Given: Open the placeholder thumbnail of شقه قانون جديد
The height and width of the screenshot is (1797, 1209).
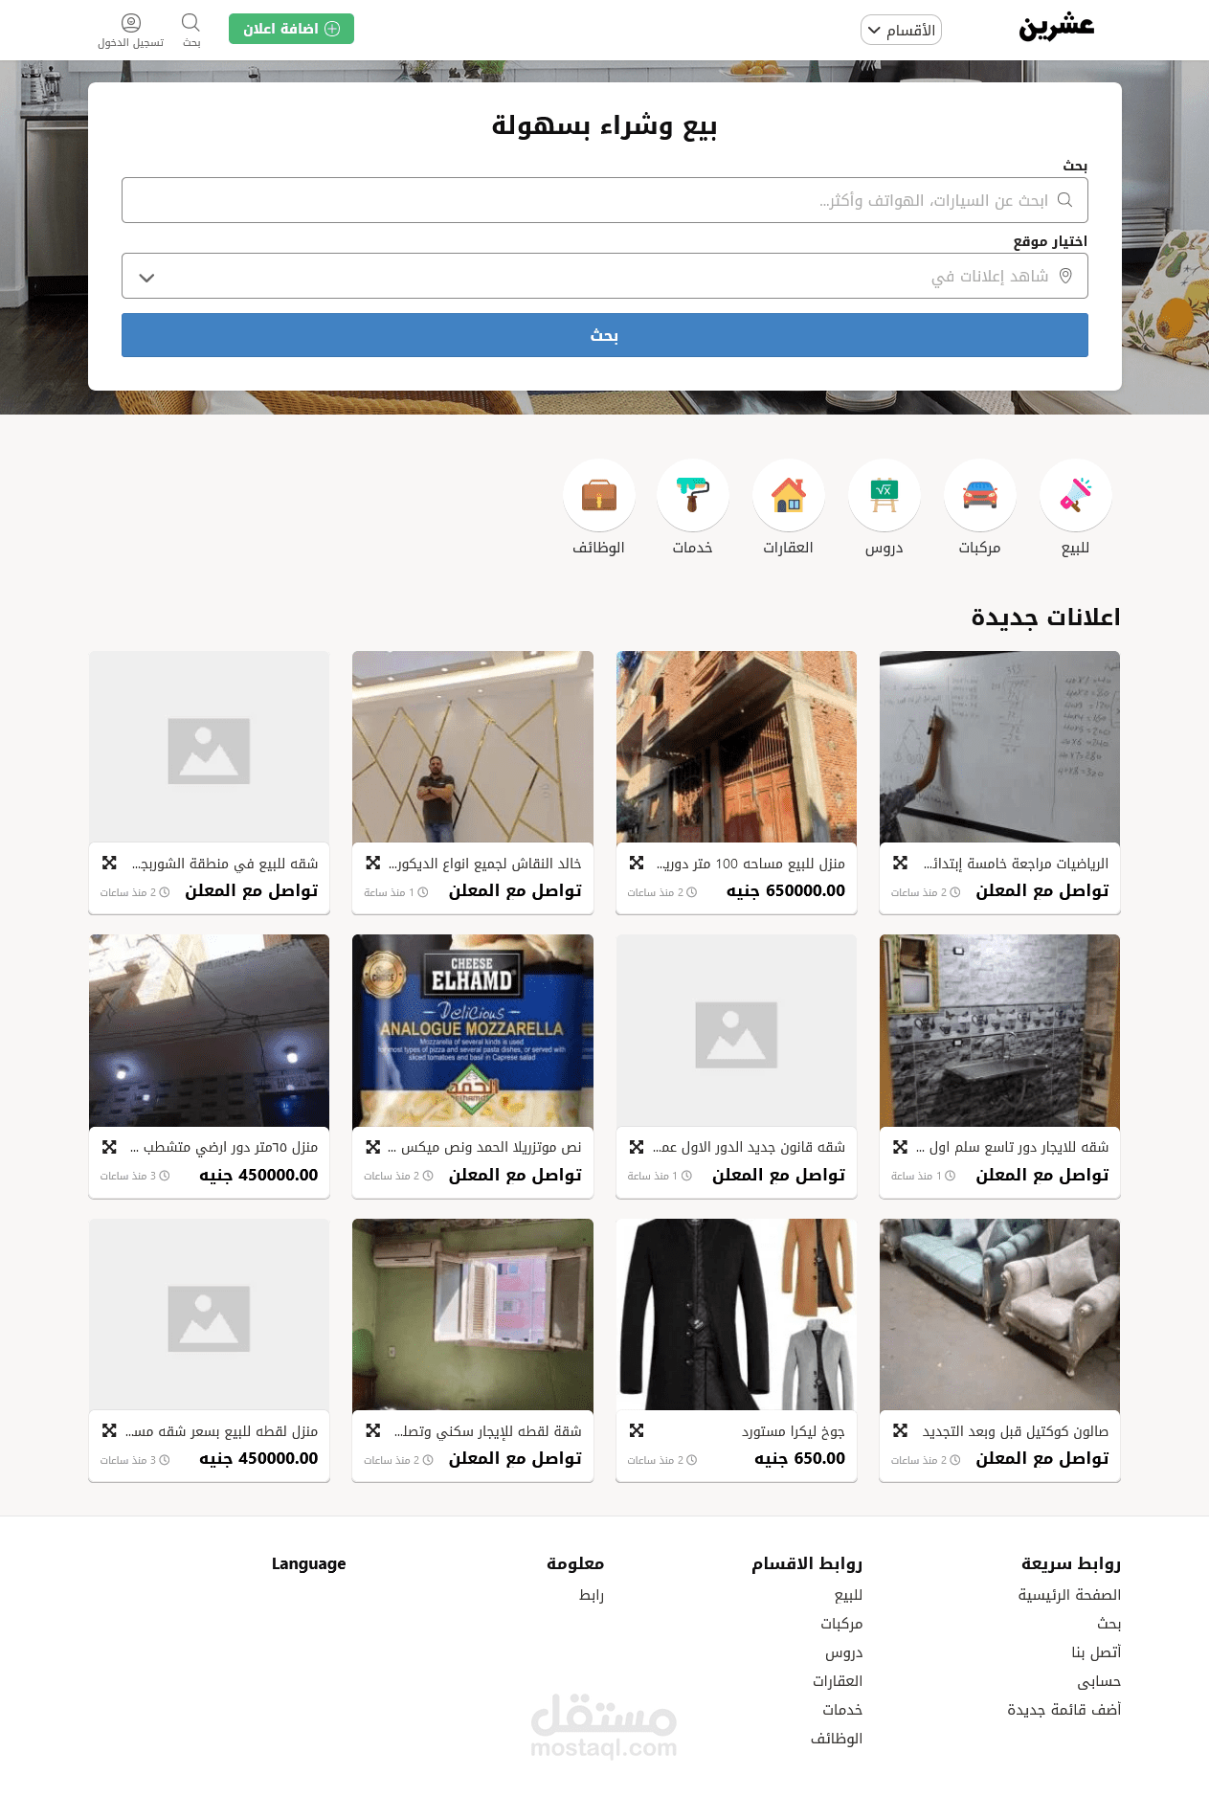Looking at the screenshot, I should pyautogui.click(x=736, y=1031).
